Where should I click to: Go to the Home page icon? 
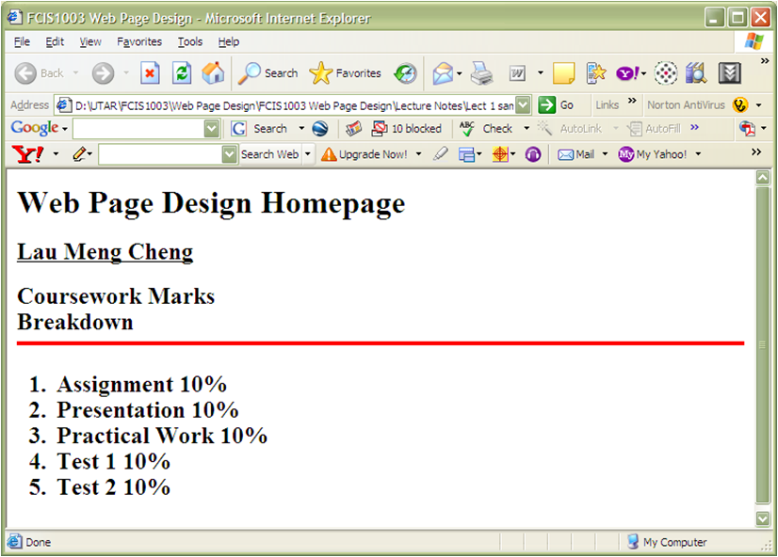click(x=213, y=72)
